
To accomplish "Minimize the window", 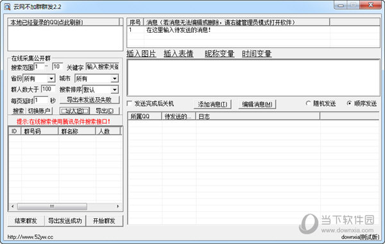I will tap(341, 5).
